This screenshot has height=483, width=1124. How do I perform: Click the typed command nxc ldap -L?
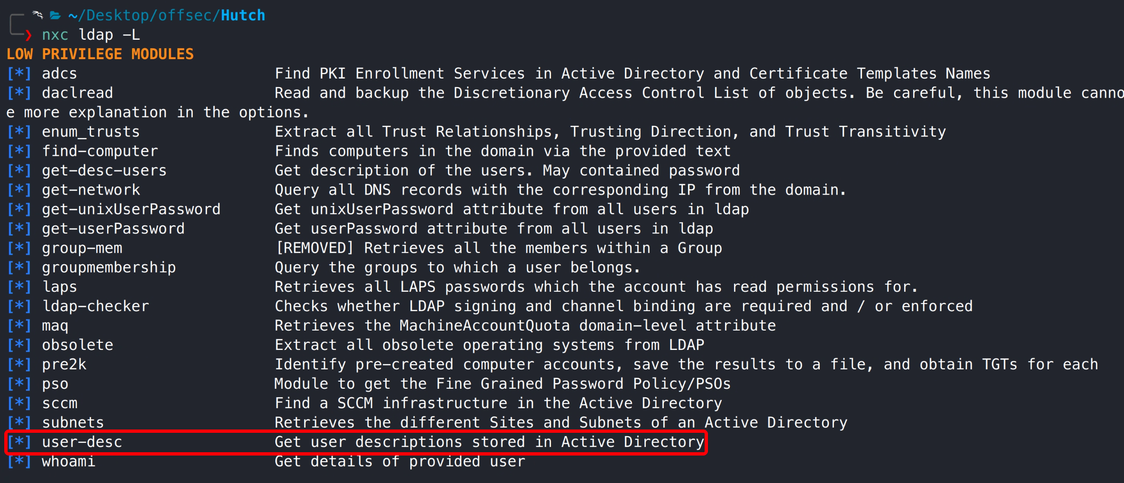pos(91,35)
